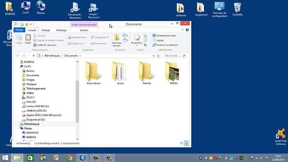Click File Explorer taskbar button
Image resolution: width=288 pixels, height=162 pixels.
coord(17,158)
